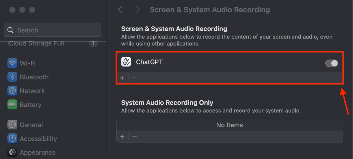Go back with the left chevron
Viewport: 353px width, 159px height.
coord(120,10)
